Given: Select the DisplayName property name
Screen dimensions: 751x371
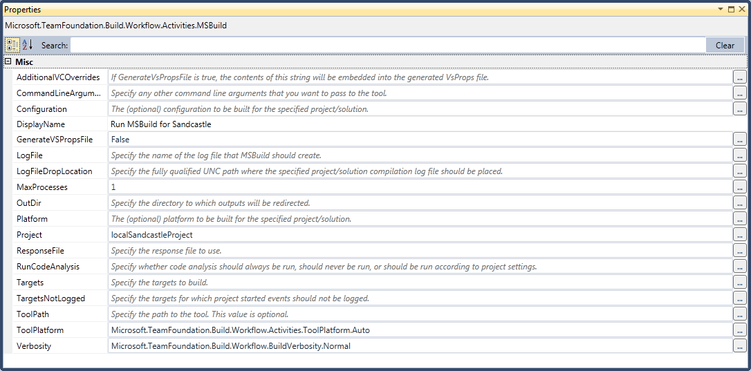Looking at the screenshot, I should click(x=40, y=124).
